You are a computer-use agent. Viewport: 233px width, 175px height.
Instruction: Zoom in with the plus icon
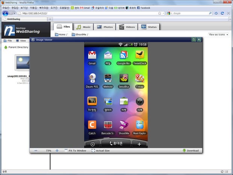[57, 151]
